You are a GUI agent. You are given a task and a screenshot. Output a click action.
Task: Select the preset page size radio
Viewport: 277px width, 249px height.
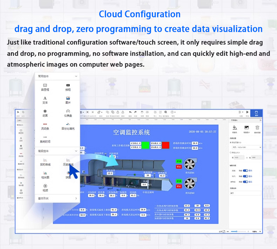click(231, 142)
